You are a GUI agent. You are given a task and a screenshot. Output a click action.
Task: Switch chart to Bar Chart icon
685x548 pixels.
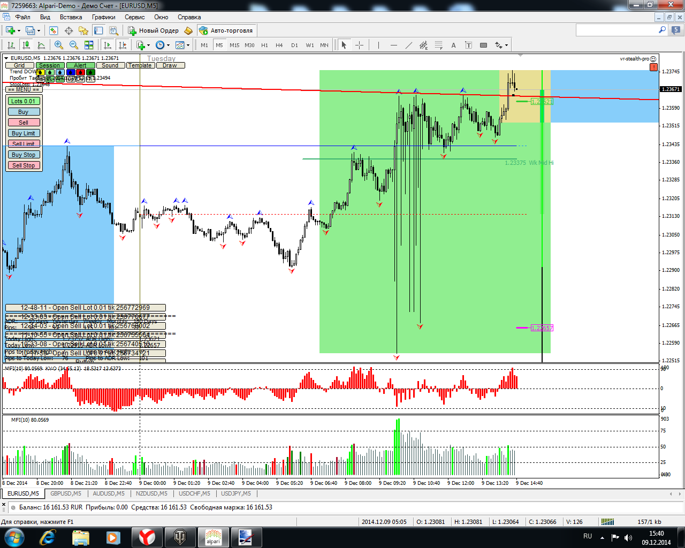[x=11, y=45]
